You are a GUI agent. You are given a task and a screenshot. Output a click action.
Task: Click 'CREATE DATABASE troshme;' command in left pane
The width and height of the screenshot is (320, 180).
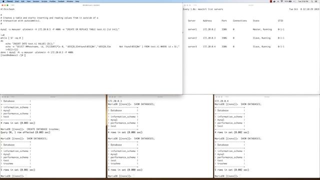click(x=43, y=129)
